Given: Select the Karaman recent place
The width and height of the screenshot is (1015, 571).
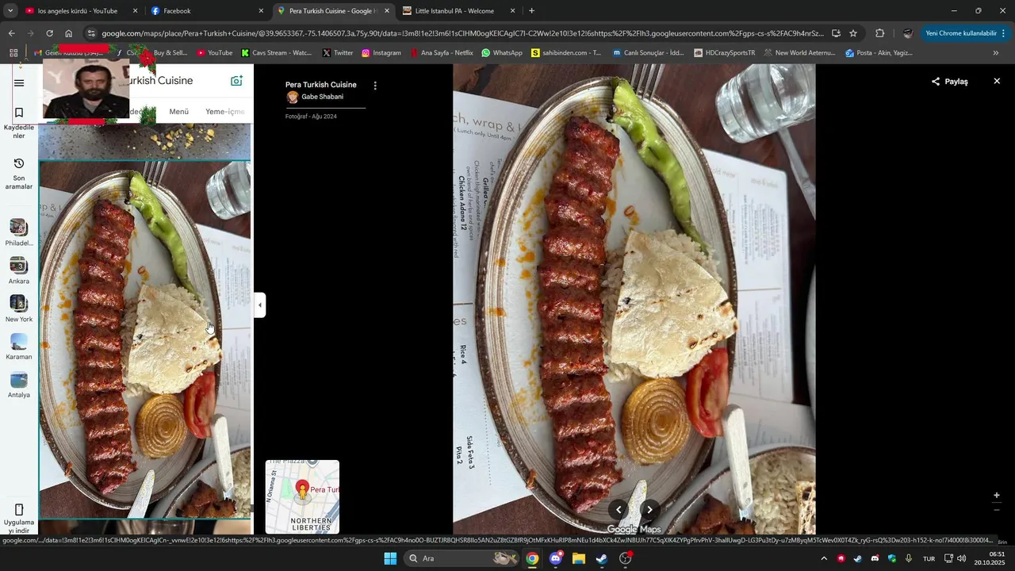Looking at the screenshot, I should tap(19, 347).
